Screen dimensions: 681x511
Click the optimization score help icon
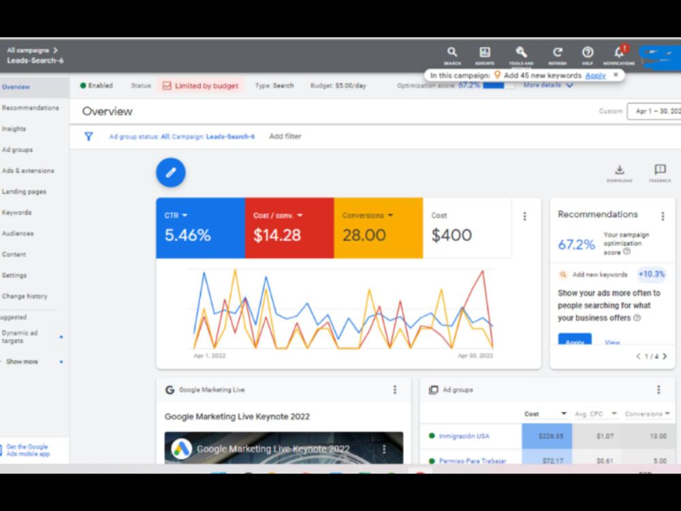pyautogui.click(x=627, y=251)
